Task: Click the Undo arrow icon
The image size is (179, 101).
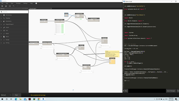Action: tap(13, 6)
